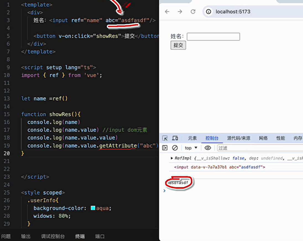The image size is (303, 241).
Task: Click '<script setup lang="ts">' tag
Action: click(59, 67)
